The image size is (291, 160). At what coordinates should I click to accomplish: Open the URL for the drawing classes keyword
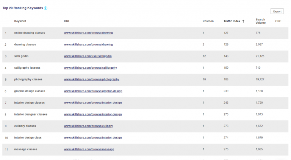[88, 45]
